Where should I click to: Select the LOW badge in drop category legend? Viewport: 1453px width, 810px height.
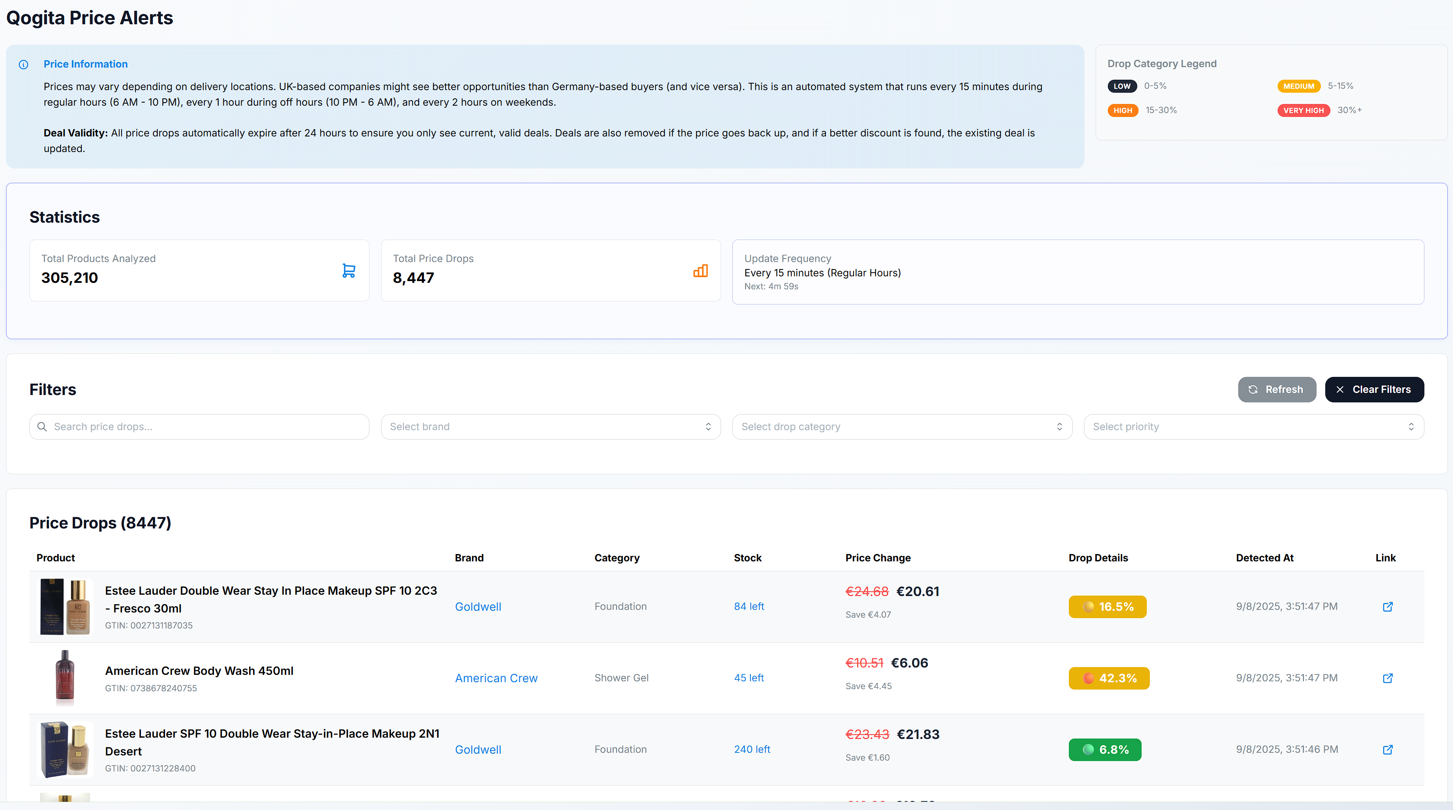pos(1123,86)
